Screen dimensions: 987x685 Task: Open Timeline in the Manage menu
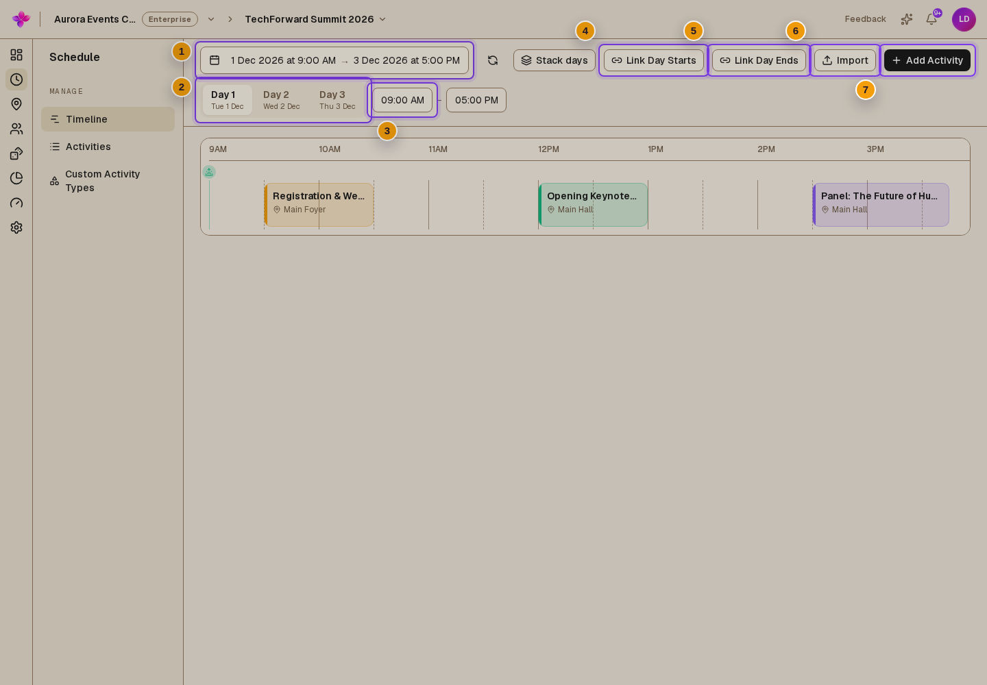[108, 119]
